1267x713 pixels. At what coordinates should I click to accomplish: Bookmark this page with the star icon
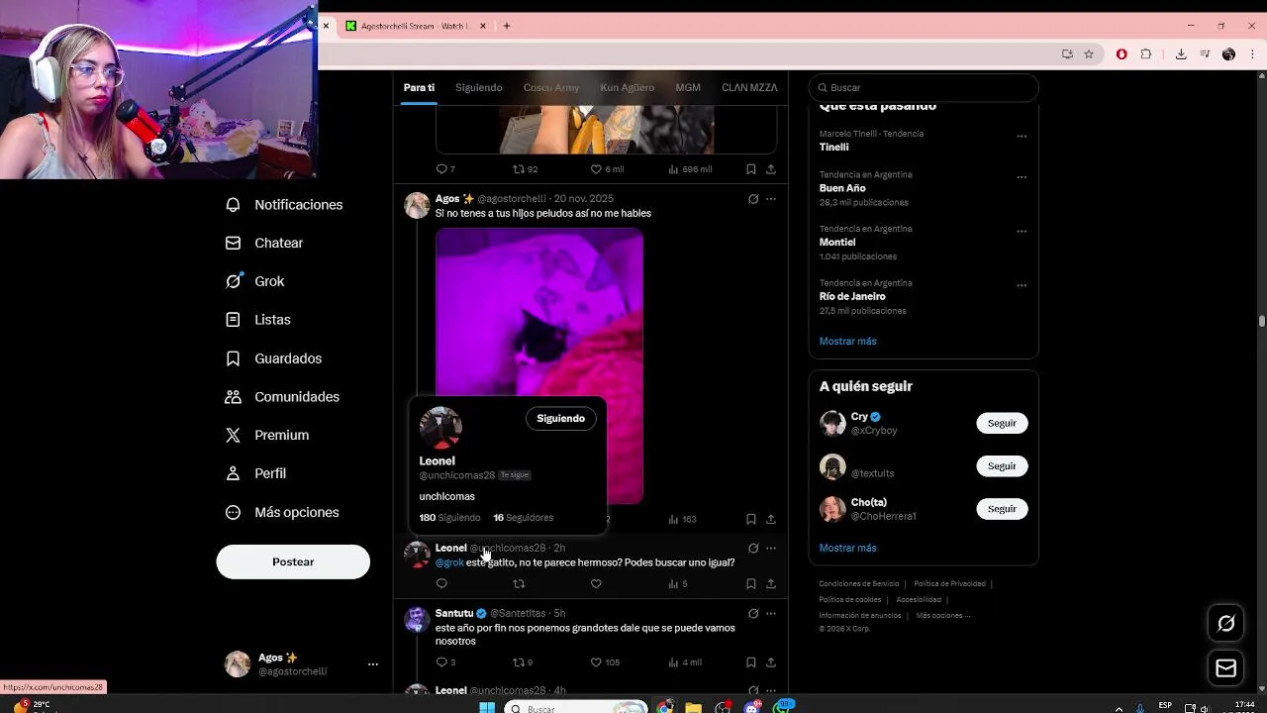1089,54
